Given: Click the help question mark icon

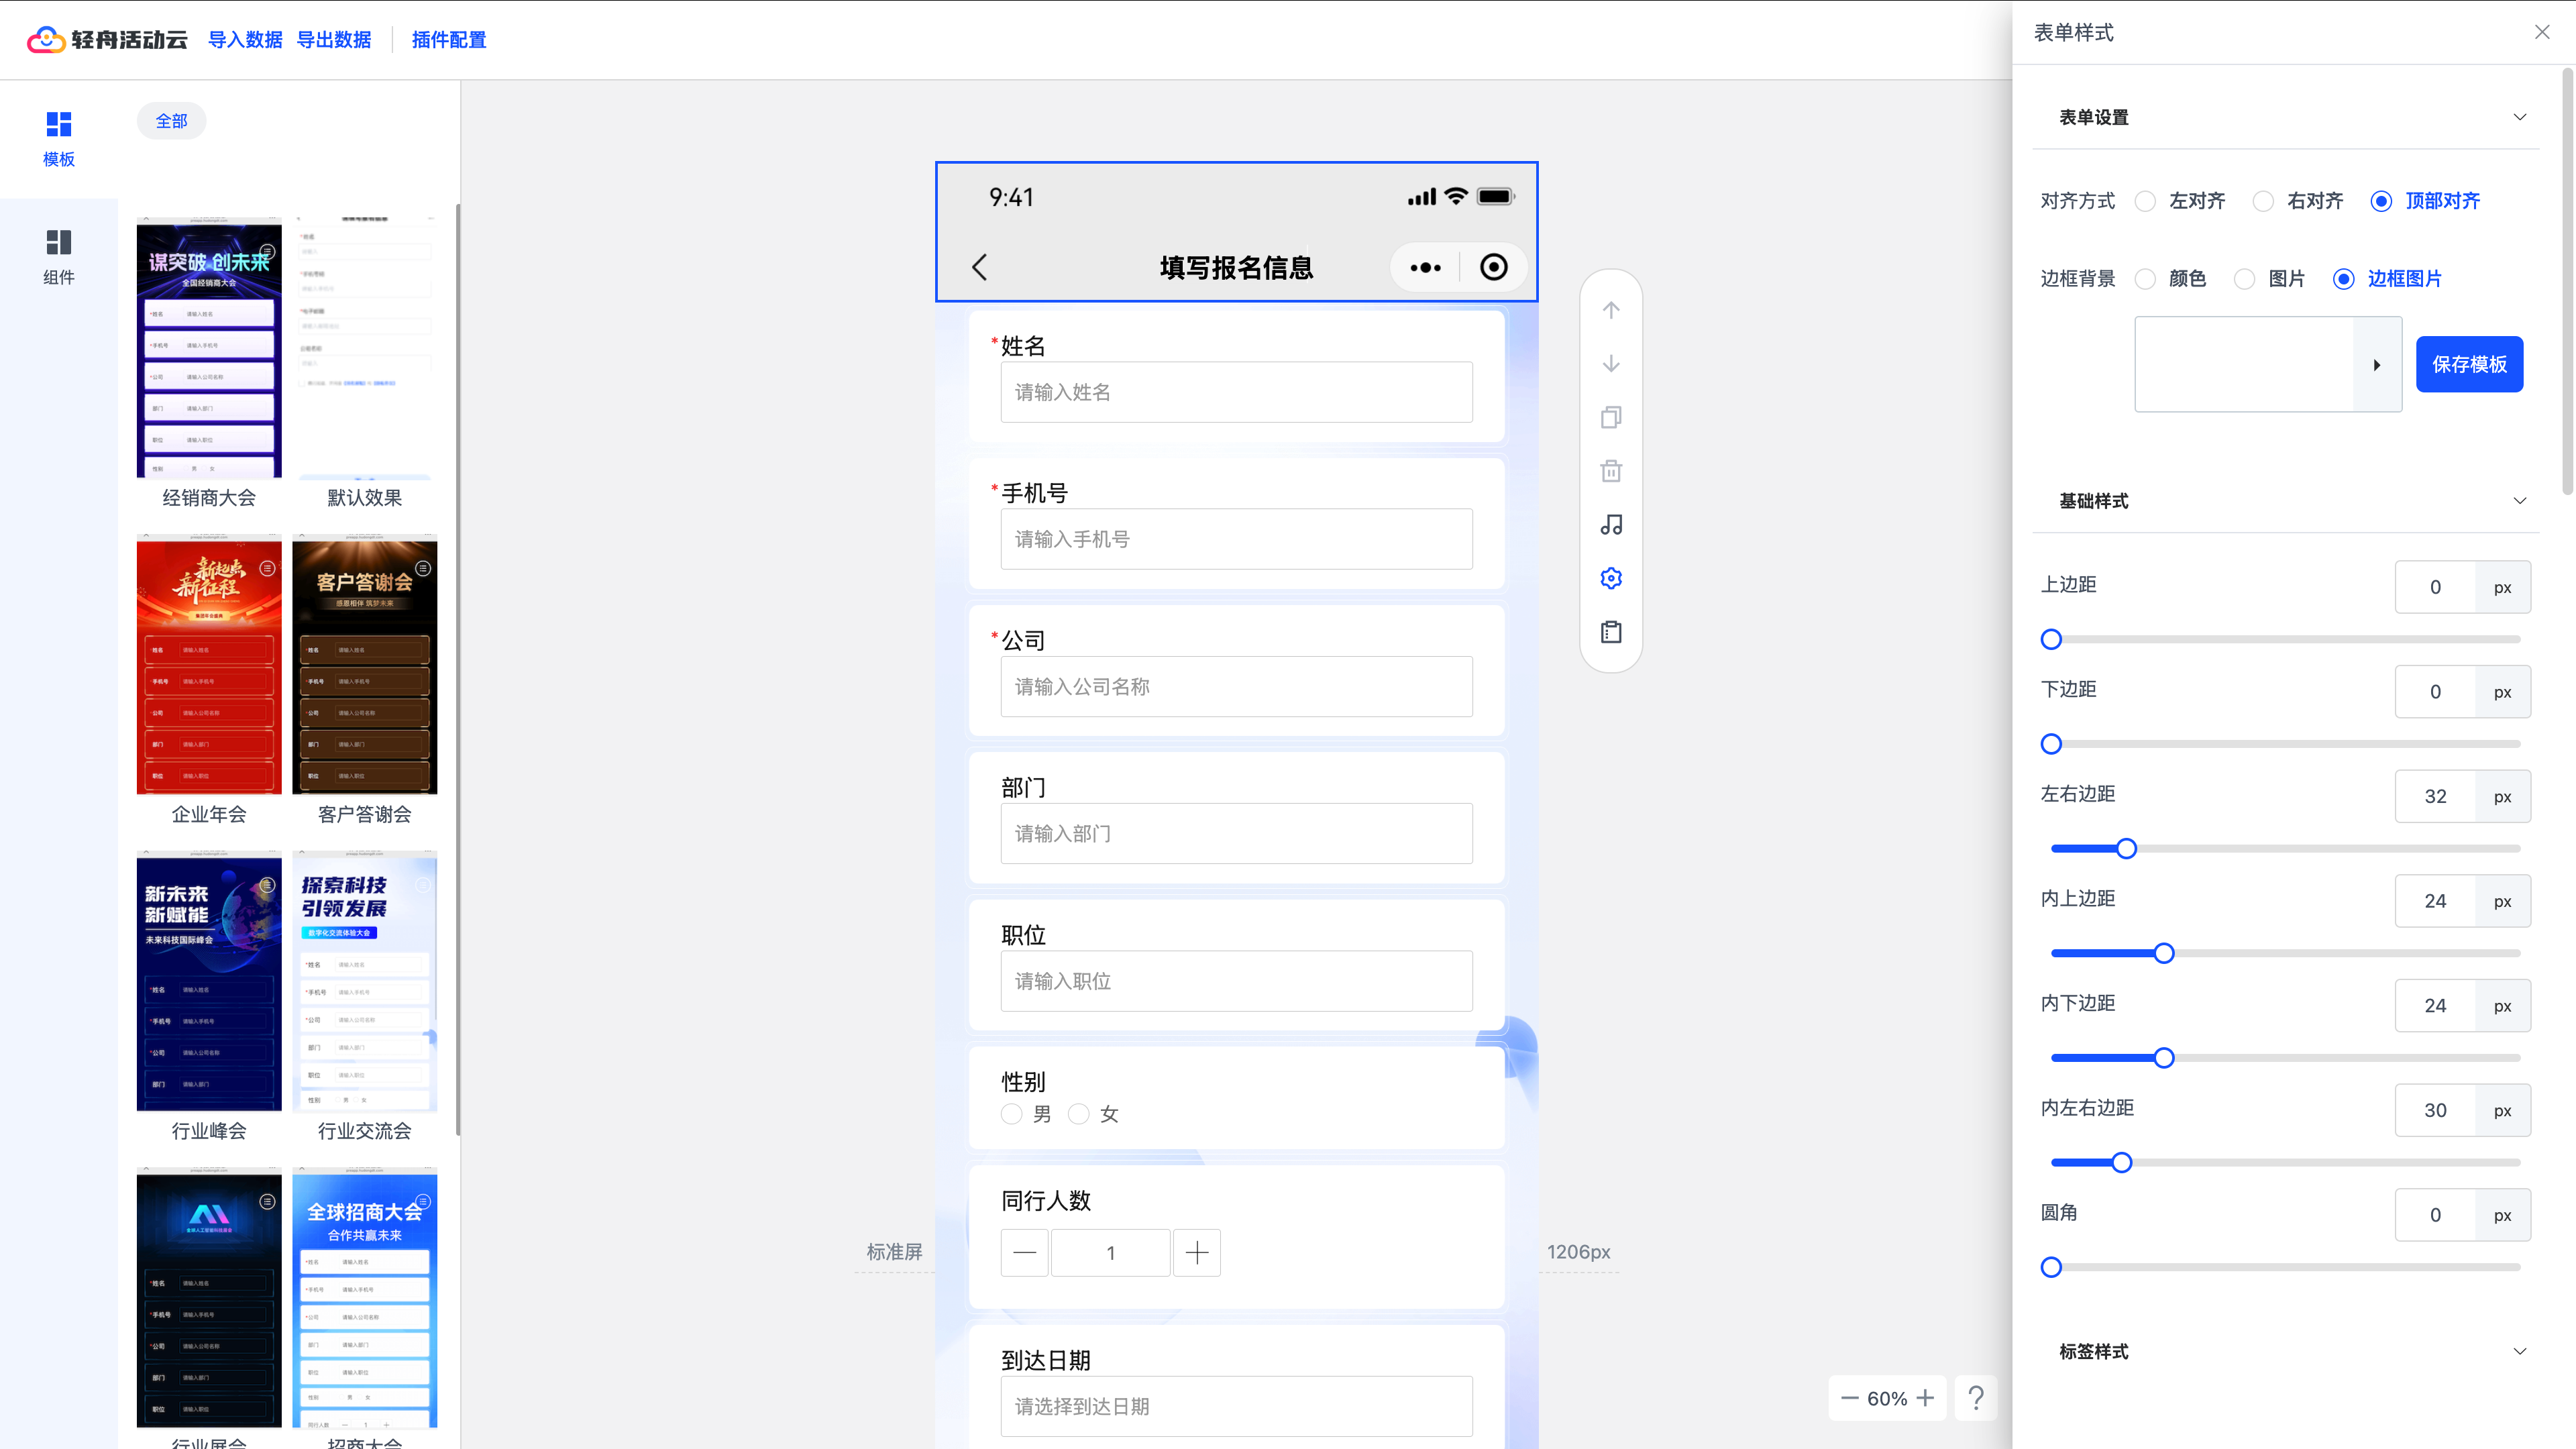Looking at the screenshot, I should (1975, 1397).
